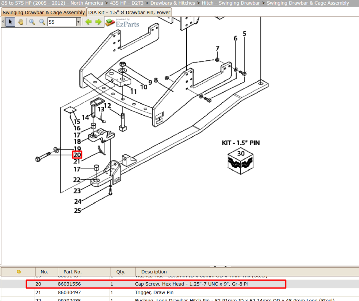Activate the hand pan tool
The height and width of the screenshot is (301, 359).
pos(21,22)
